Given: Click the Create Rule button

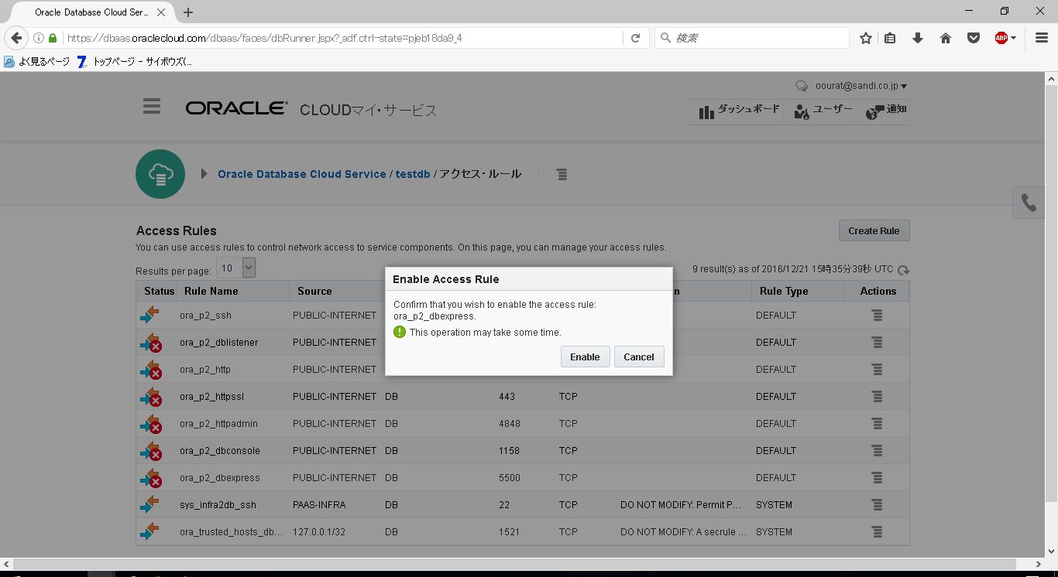Looking at the screenshot, I should point(874,230).
